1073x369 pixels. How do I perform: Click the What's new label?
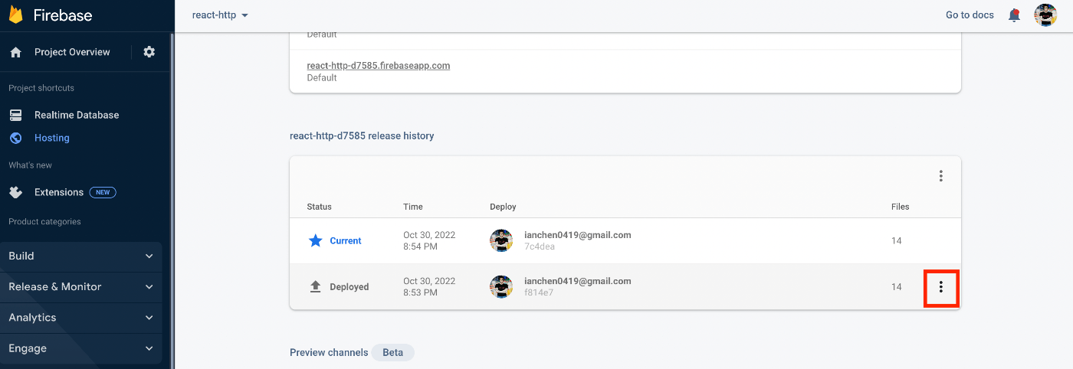(31, 165)
